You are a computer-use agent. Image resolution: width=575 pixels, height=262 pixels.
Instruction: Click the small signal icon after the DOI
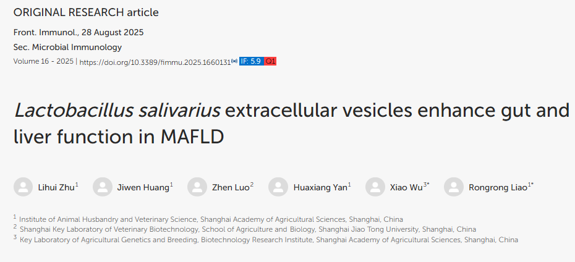pyautogui.click(x=235, y=61)
